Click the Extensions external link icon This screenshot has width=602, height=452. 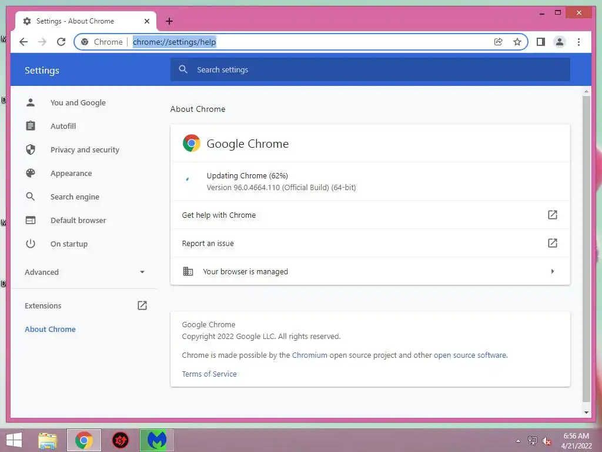pos(142,305)
